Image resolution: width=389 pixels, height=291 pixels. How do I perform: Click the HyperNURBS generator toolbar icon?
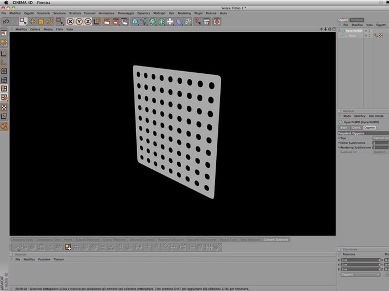[152, 22]
